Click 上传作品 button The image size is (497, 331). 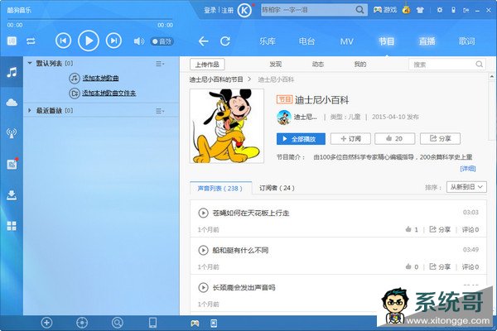[207, 65]
